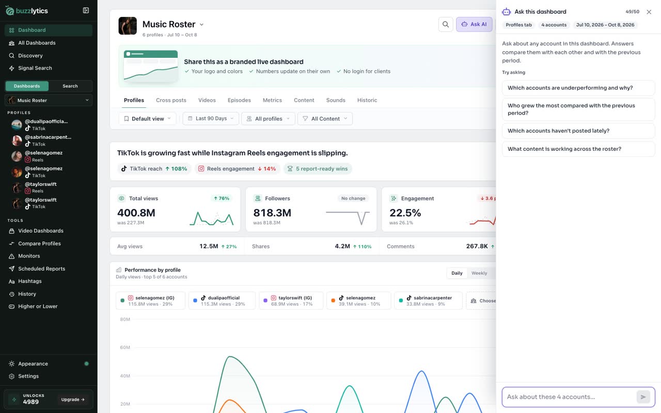661x413 pixels.
Task: Open Discovery from sidebar
Action: click(x=49, y=56)
